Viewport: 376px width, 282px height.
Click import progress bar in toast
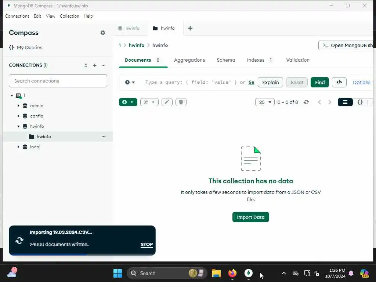tap(82, 254)
